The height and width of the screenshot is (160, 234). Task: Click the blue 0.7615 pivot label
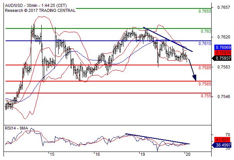point(205,43)
